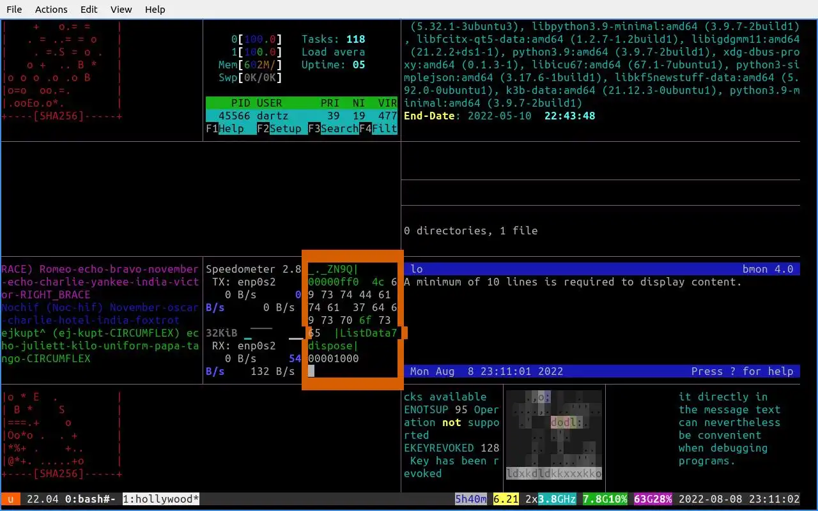Click the CPU 1 usage meter
The width and height of the screenshot is (818, 511).
257,52
